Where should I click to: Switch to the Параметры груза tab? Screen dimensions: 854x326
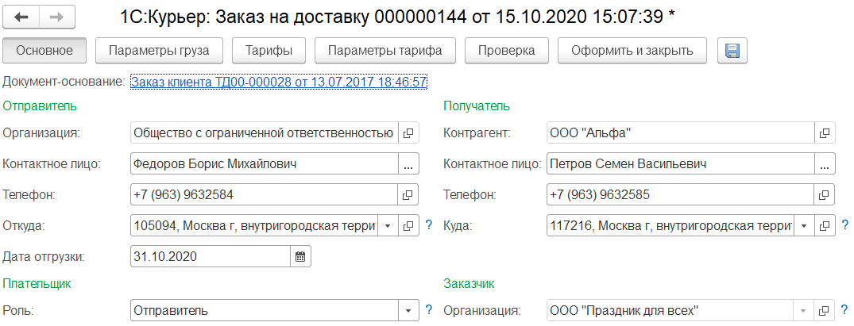point(159,51)
